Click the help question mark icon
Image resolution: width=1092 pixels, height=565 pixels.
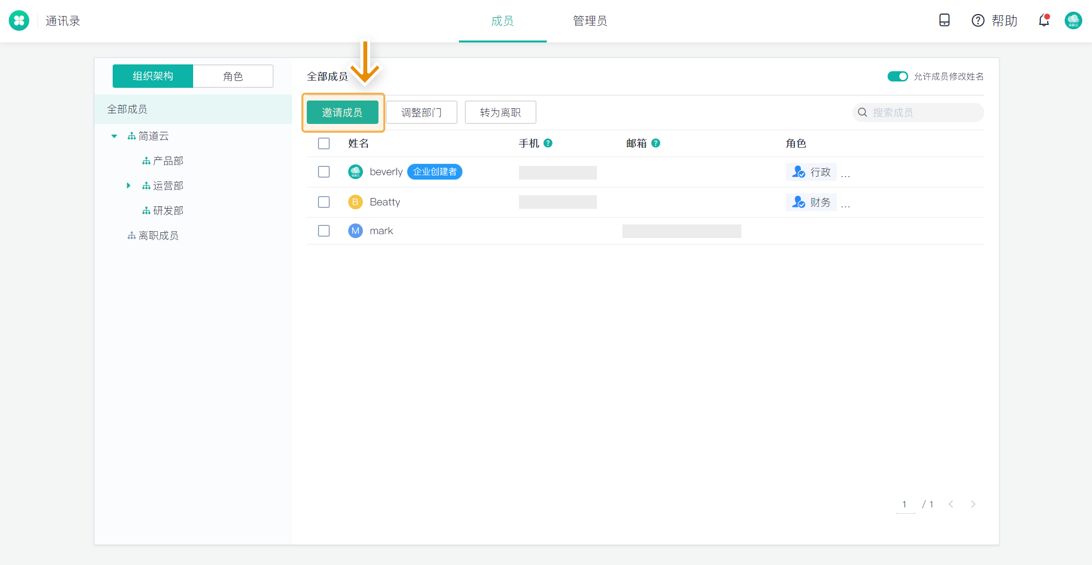(x=978, y=20)
